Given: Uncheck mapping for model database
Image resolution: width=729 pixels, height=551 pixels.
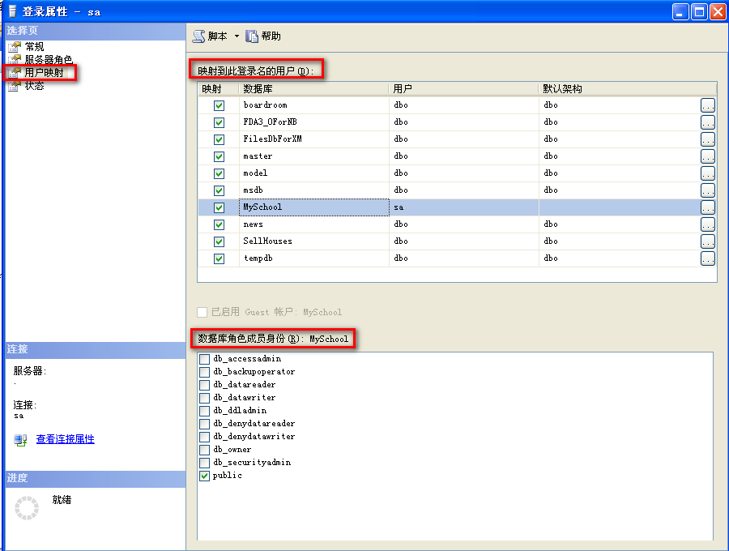Looking at the screenshot, I should pyautogui.click(x=219, y=173).
